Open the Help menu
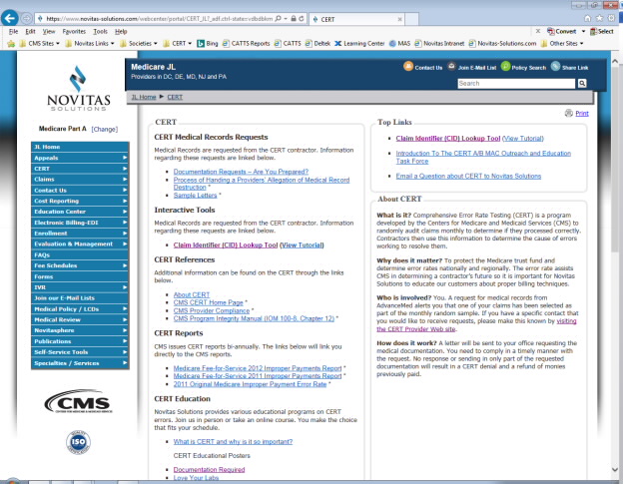The width and height of the screenshot is (623, 484). tap(121, 31)
